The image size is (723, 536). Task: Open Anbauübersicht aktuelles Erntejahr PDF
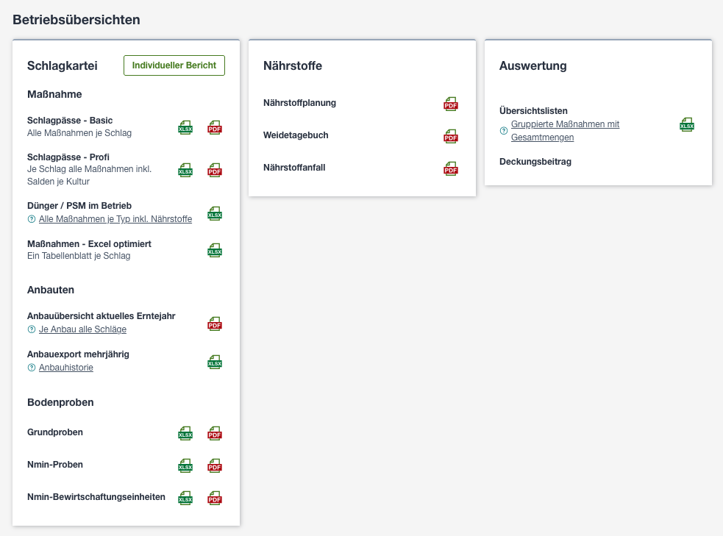pyautogui.click(x=215, y=324)
